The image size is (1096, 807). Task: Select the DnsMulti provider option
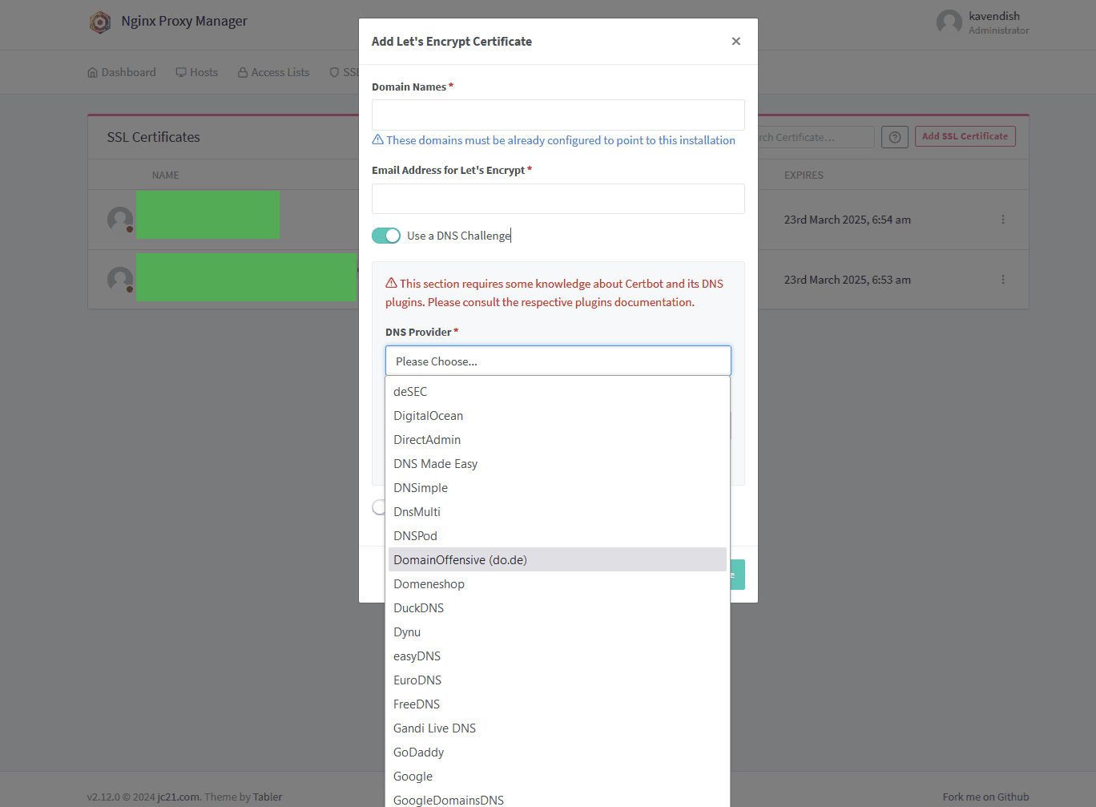tap(558, 512)
